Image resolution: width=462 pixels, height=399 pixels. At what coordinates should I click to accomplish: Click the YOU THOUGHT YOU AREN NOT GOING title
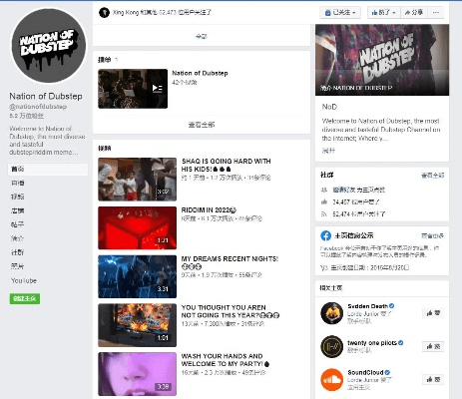(231, 311)
